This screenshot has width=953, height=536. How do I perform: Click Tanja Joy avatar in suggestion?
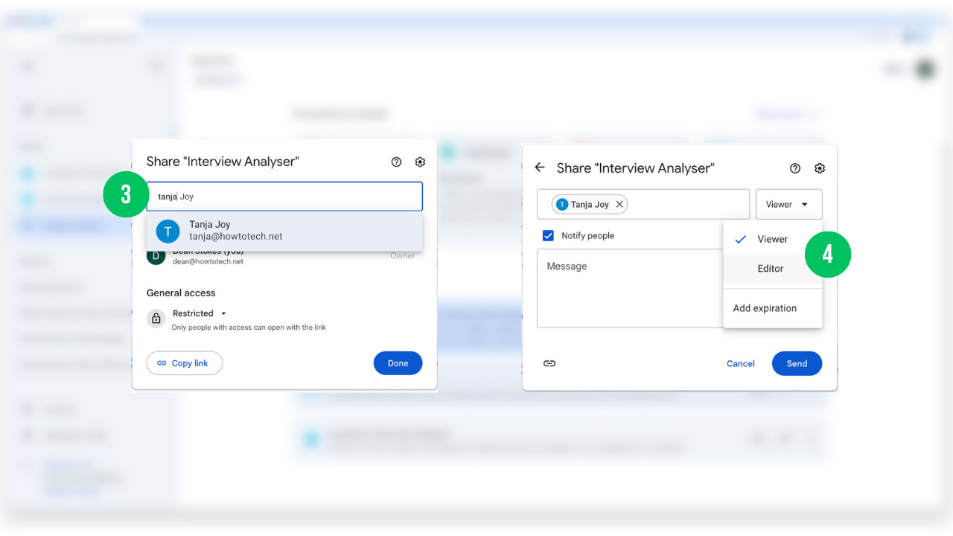pyautogui.click(x=168, y=231)
